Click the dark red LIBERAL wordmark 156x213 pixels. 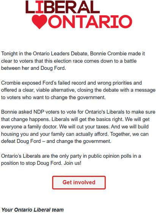[x=63, y=7]
